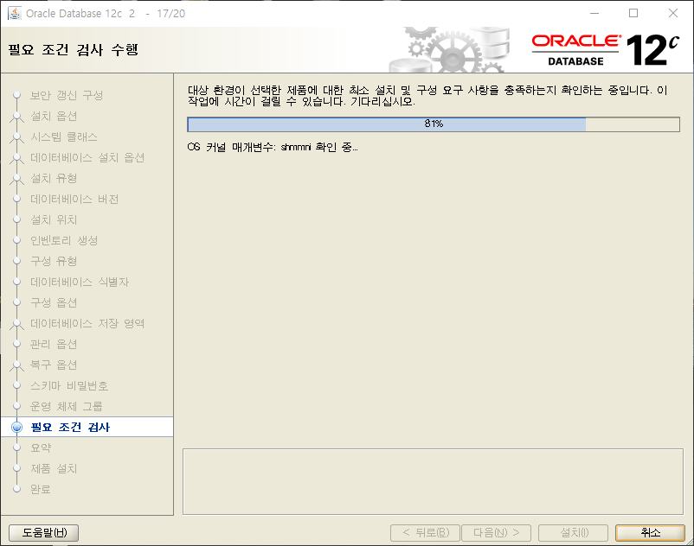Click the disabled 뒤로(B) back button
The width and height of the screenshot is (694, 546).
(426, 533)
